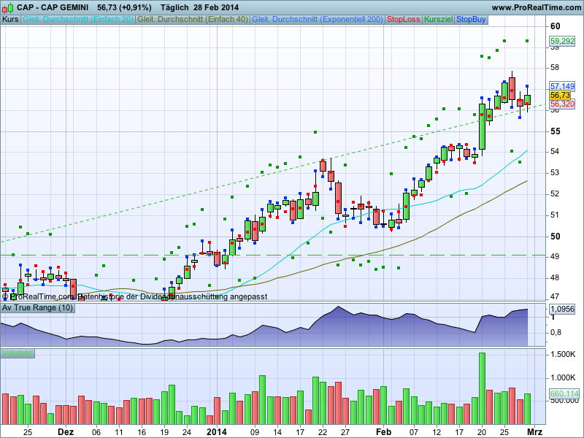The width and height of the screenshot is (584, 438).
Task: Click the 56,73 (+0,91%) quote text
Action: point(124,7)
